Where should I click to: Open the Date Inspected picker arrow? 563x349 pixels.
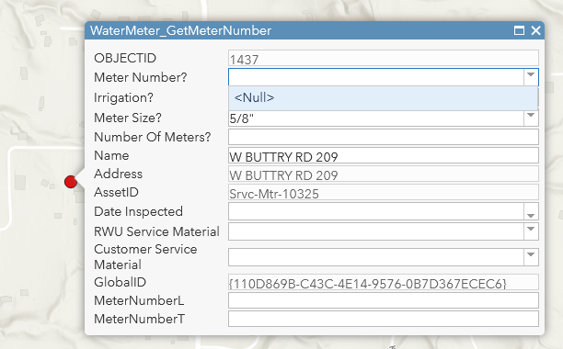531,212
